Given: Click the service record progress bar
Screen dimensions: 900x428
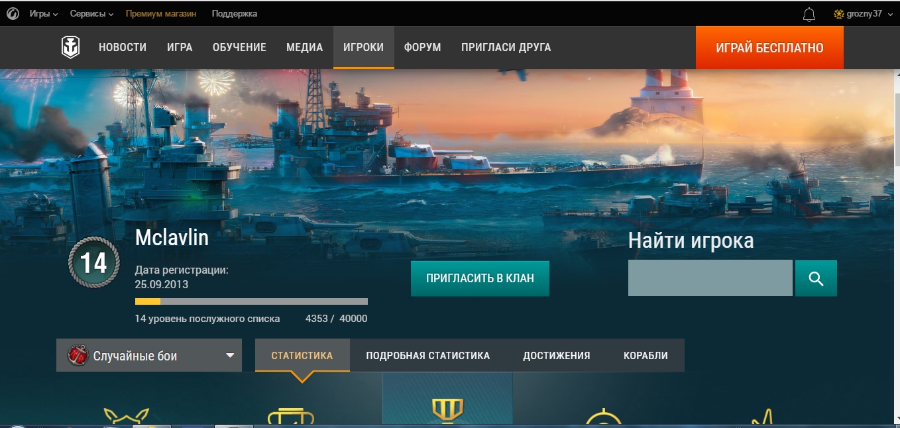Looking at the screenshot, I should click(251, 301).
